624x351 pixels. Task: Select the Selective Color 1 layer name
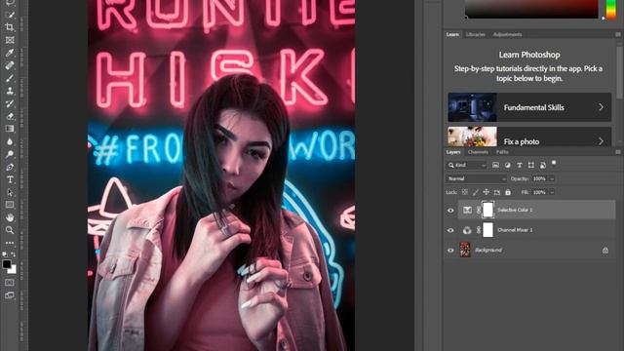point(515,210)
